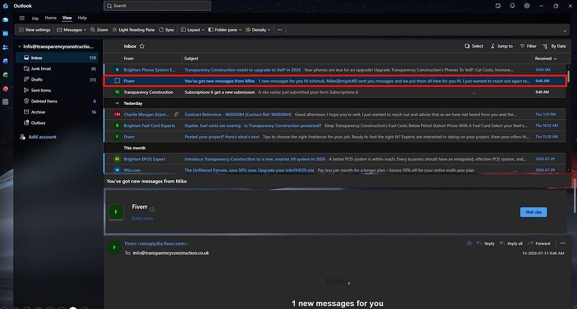Click the From column header
The image size is (577, 309).
[x=129, y=58]
